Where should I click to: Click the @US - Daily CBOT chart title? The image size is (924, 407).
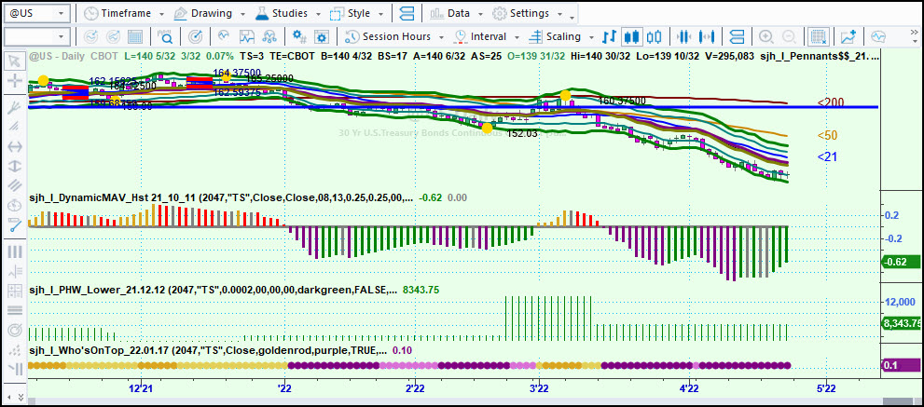pos(74,57)
